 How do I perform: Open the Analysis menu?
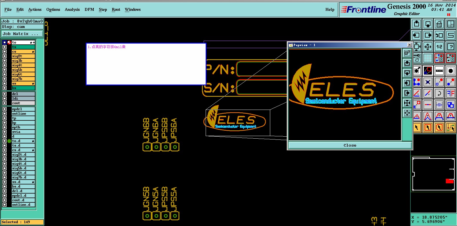pyautogui.click(x=72, y=9)
